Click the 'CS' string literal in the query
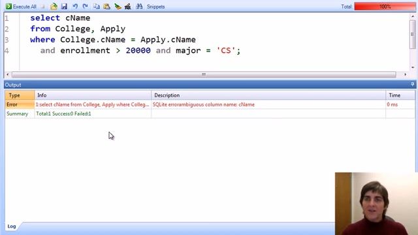The image size is (418, 235). pyautogui.click(x=226, y=50)
